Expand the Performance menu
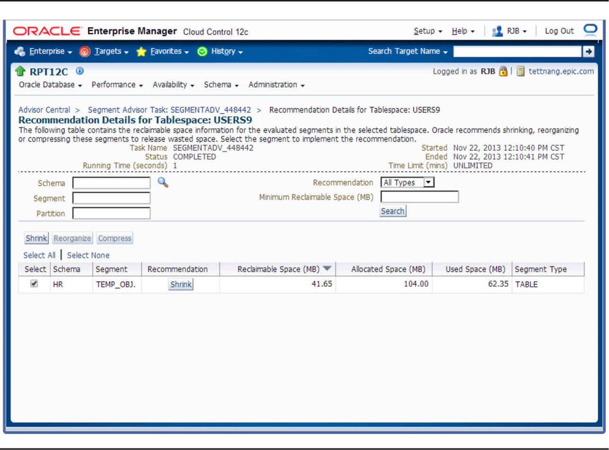609x450 pixels. (117, 85)
